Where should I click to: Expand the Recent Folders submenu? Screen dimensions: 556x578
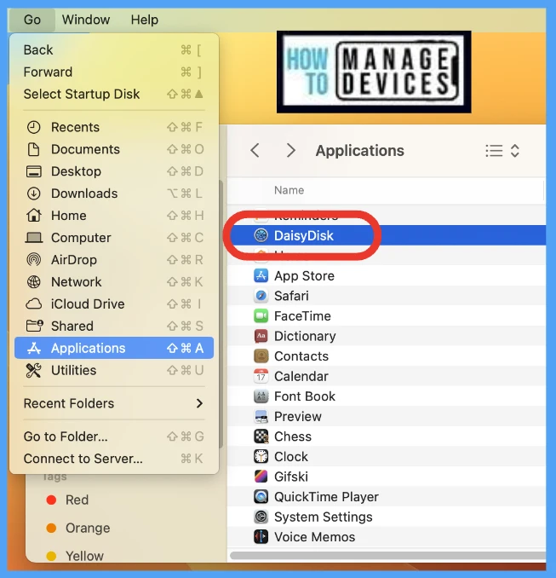114,403
